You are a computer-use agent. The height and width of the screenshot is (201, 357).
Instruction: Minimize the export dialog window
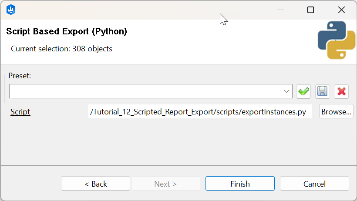click(281, 10)
